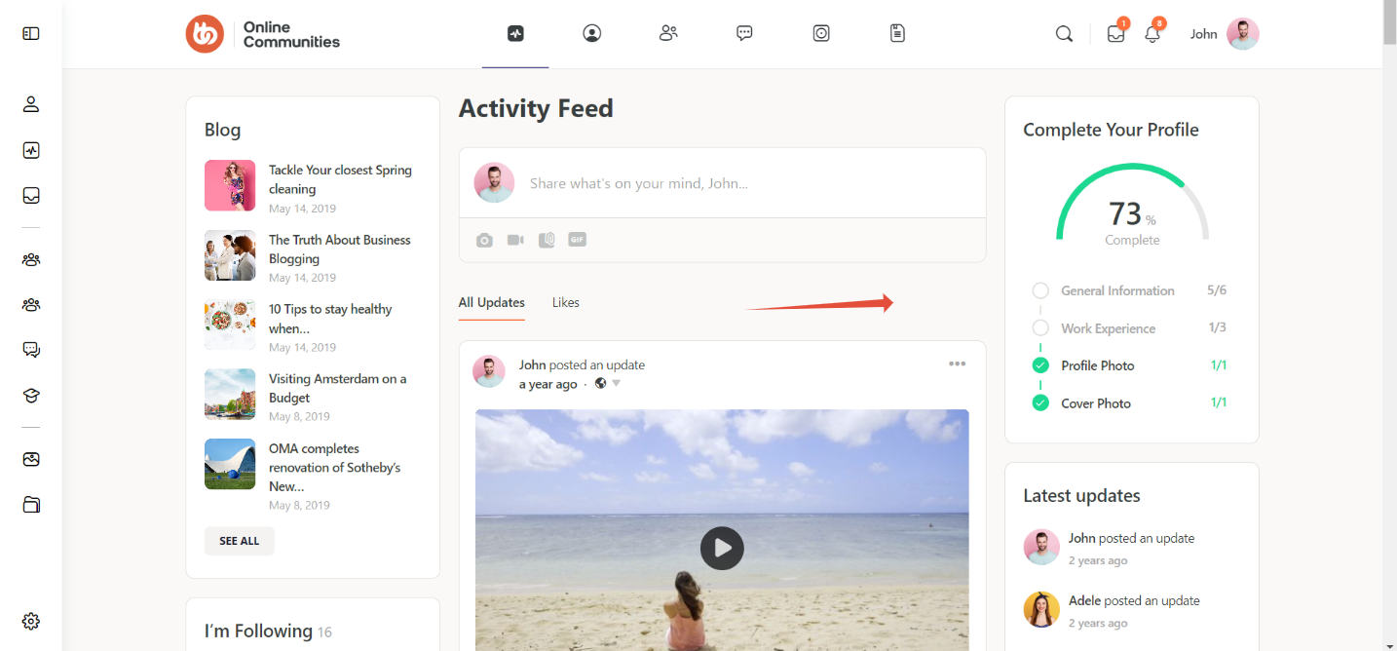Click John's avatar in Latest updates

(x=1041, y=547)
